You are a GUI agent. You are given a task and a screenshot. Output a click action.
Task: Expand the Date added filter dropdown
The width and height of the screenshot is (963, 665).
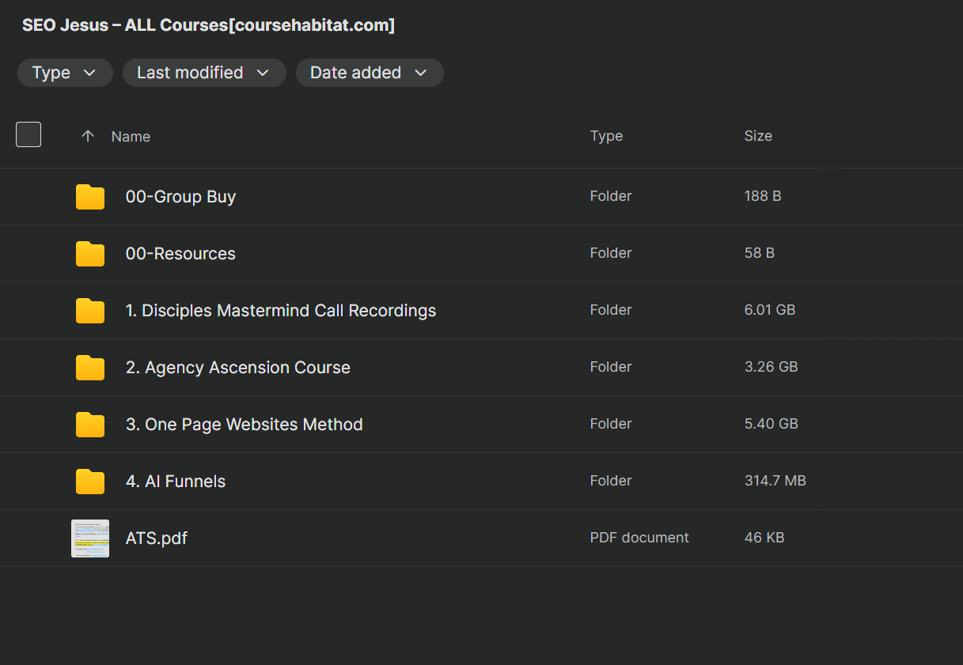(369, 73)
